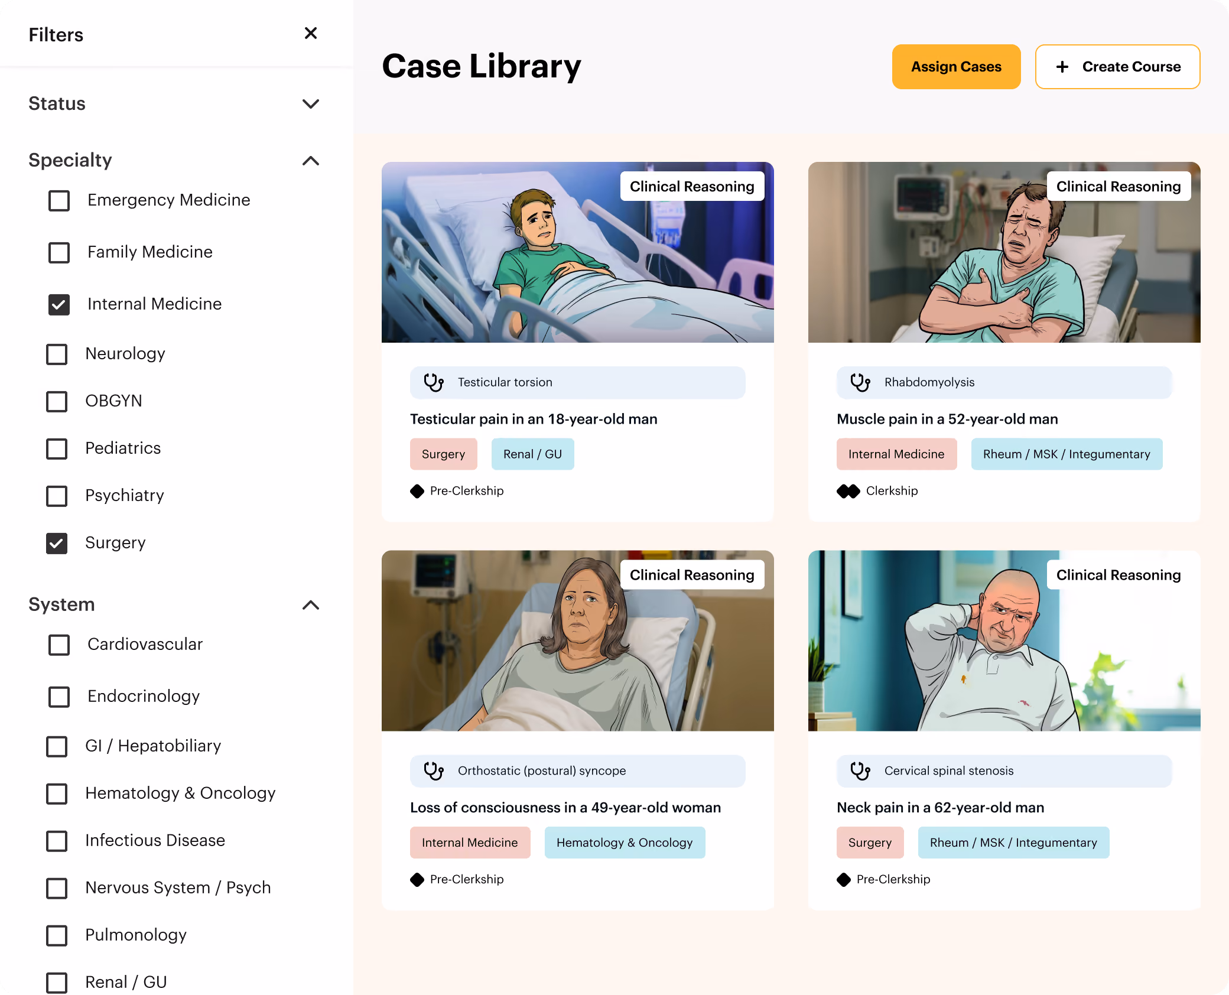Screen dimensions: 1229x995
Task: Check the Family Medicine checkbox
Action: (59, 253)
